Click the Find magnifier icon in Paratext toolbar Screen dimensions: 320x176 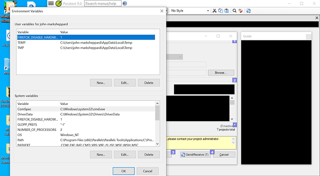235,11
